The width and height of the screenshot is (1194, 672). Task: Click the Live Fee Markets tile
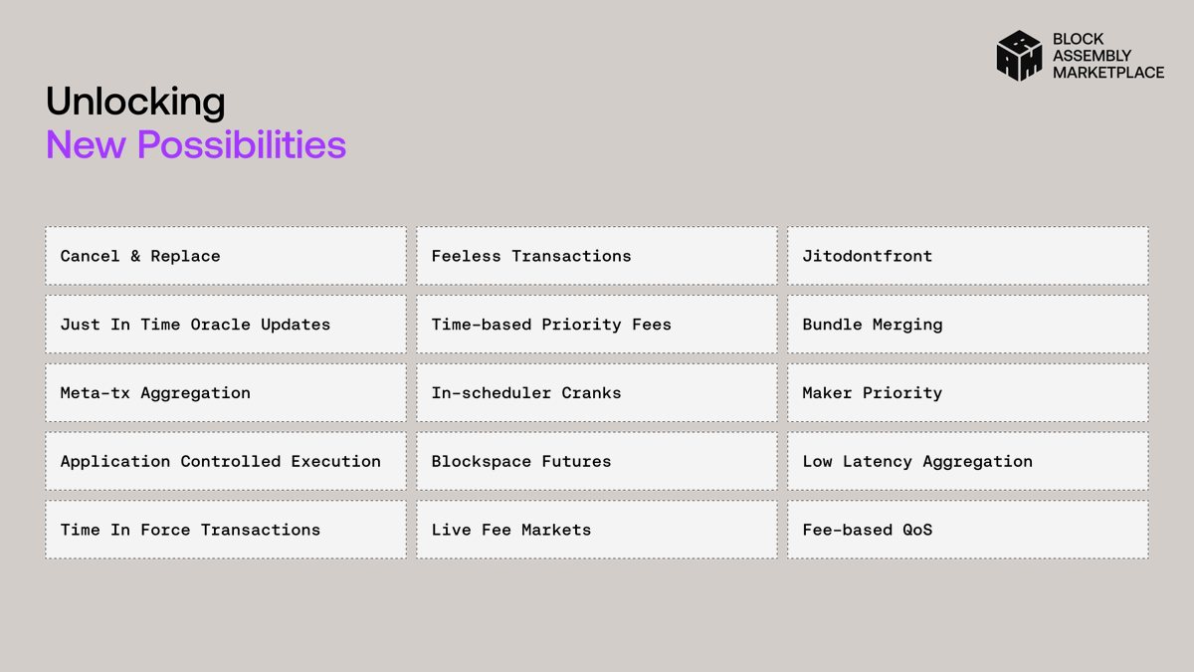(x=597, y=530)
